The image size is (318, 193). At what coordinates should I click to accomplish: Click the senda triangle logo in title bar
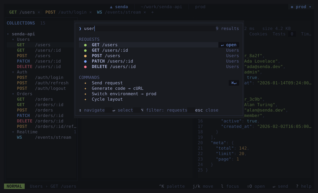click(111, 7)
